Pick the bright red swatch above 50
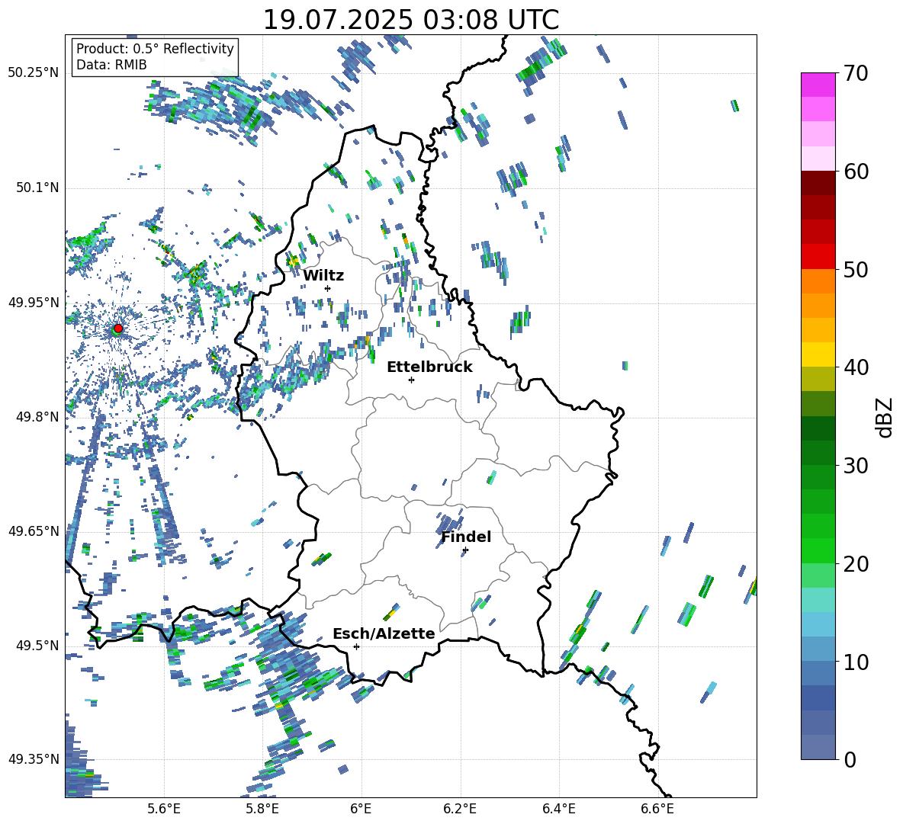This screenshot has height=824, width=903. pos(818,256)
